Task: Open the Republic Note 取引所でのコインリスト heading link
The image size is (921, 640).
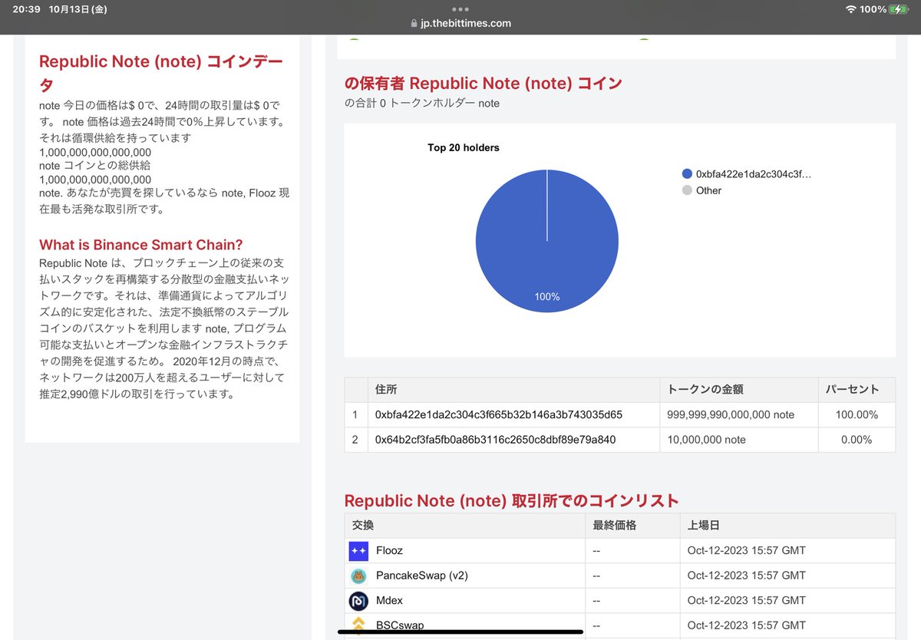Action: [510, 500]
